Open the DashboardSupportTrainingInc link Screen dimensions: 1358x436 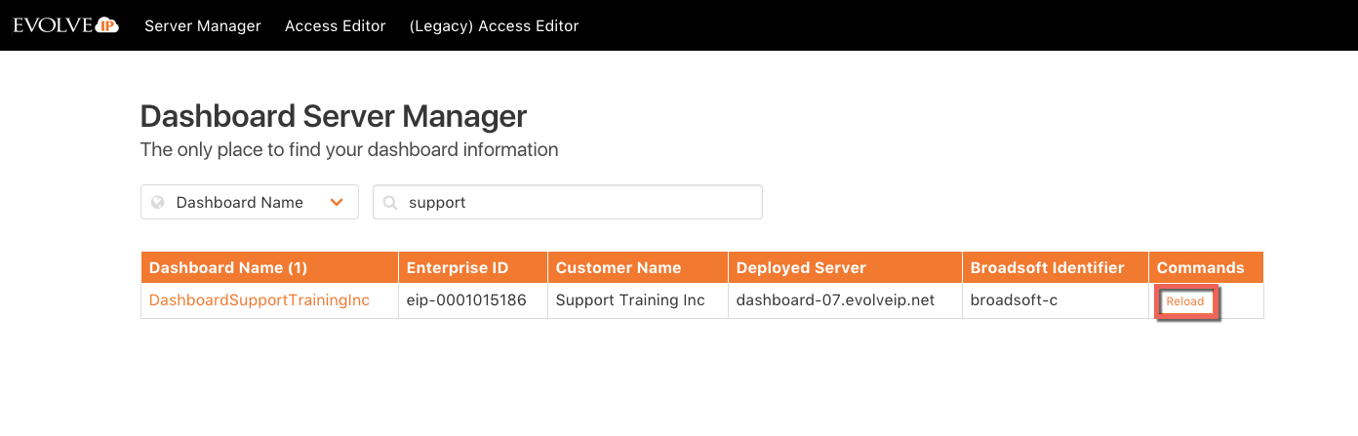coord(260,300)
